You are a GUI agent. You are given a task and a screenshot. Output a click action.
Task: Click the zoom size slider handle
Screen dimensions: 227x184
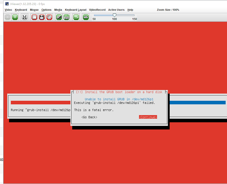[x=114, y=15]
